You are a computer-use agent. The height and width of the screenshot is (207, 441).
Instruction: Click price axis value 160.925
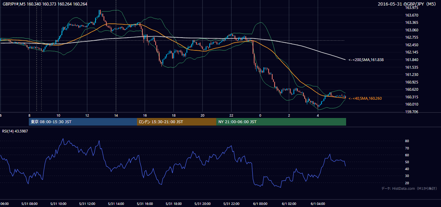411,82
